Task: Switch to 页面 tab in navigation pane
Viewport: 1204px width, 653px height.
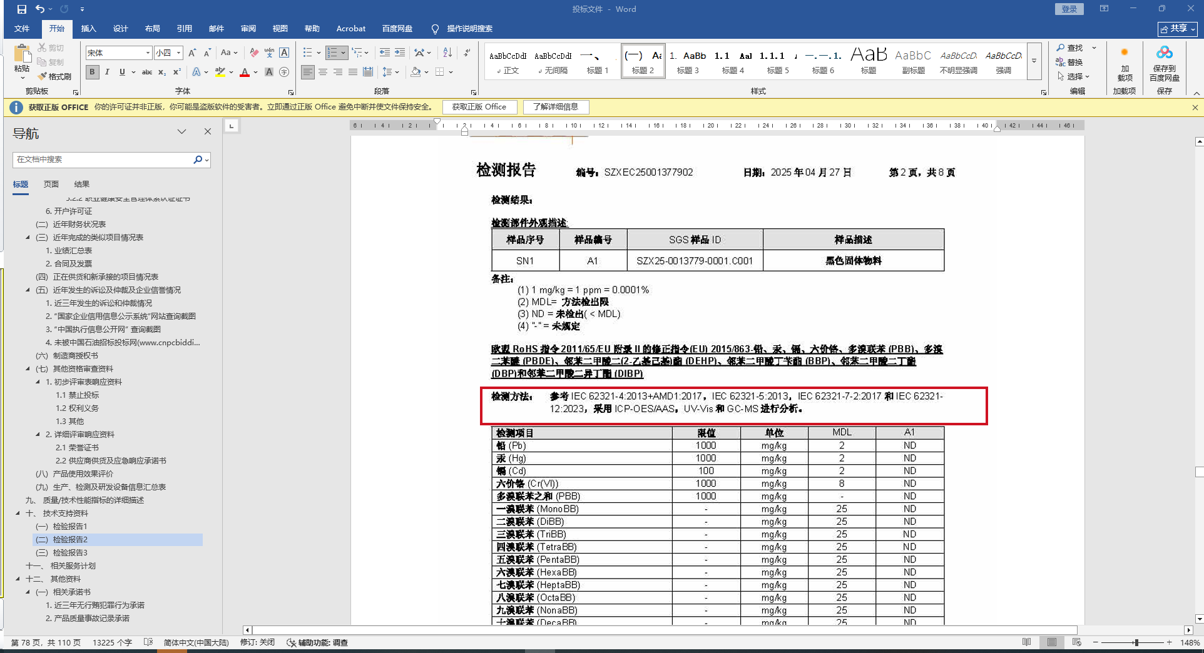Action: pos(51,184)
